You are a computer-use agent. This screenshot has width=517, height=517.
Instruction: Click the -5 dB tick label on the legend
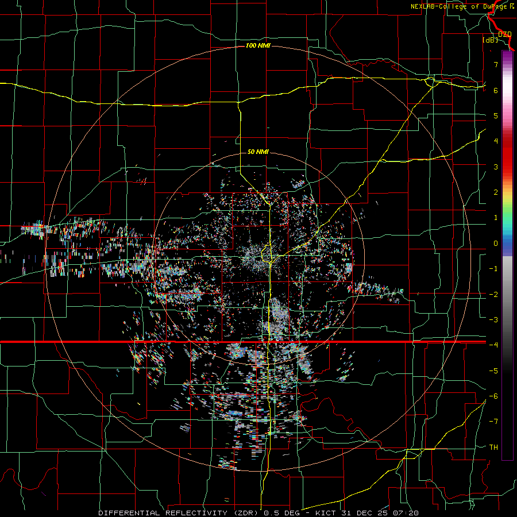pos(493,371)
